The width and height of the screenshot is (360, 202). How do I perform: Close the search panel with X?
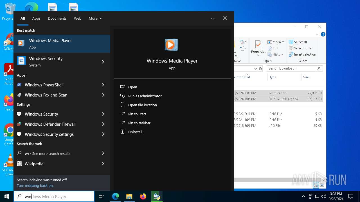pos(225,18)
